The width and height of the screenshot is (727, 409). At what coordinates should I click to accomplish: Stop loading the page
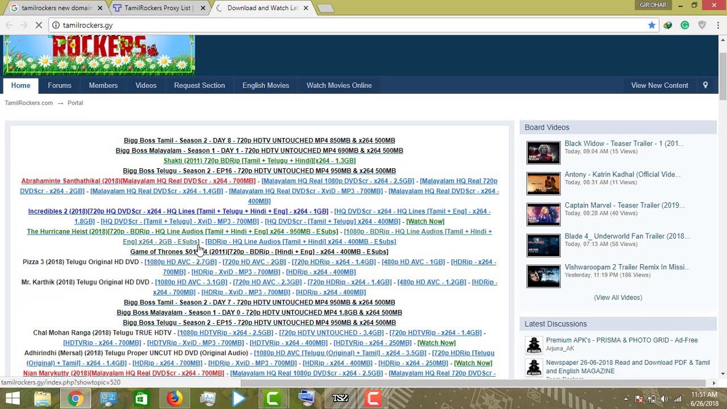point(38,25)
